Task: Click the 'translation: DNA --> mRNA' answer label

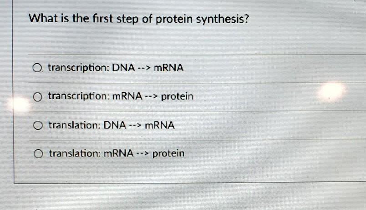Action: coord(112,125)
